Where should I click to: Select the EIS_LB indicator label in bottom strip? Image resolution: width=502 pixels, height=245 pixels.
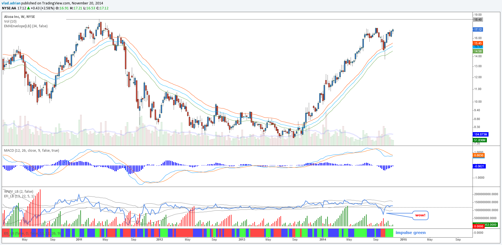32,233
